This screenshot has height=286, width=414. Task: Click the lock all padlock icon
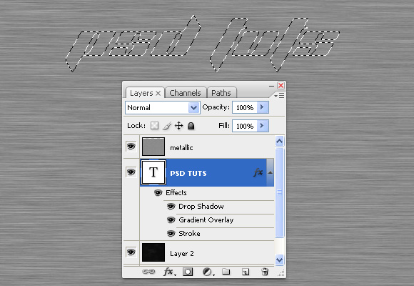click(191, 126)
